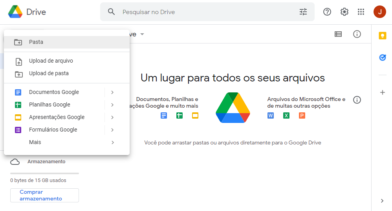Screen dimensions: 392x211
Task: Click the storage usage progress bar
Action: [44, 173]
